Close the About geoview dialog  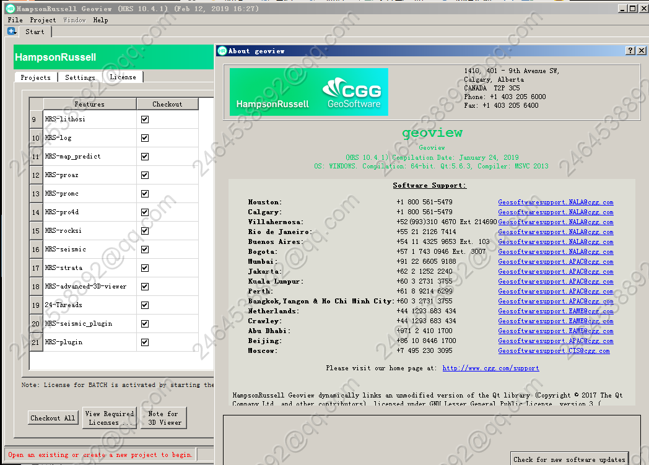641,51
